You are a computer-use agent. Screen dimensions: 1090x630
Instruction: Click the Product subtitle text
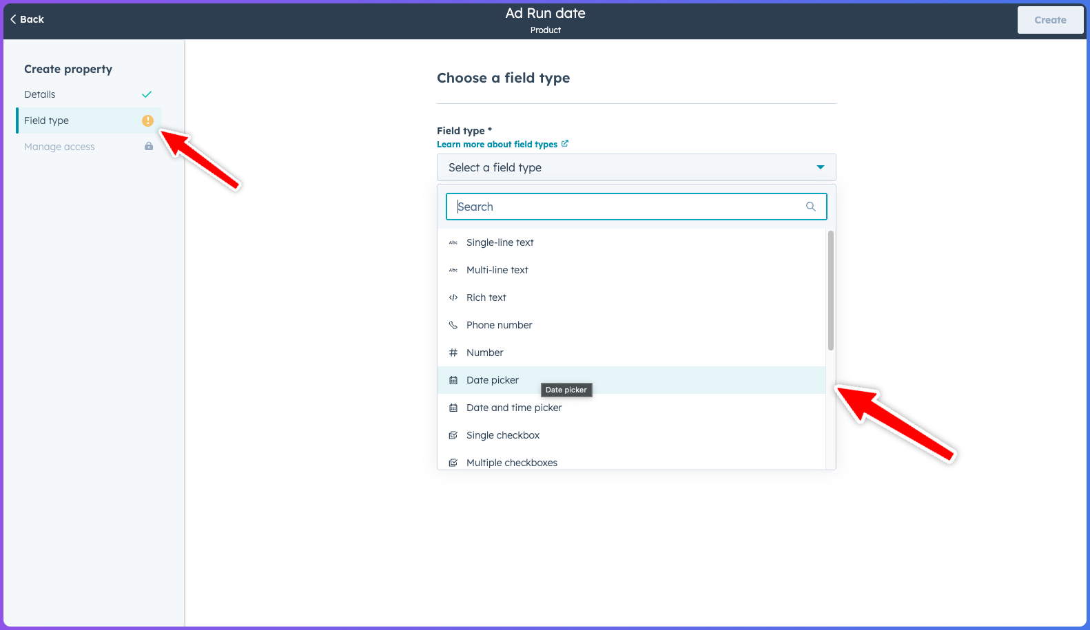pos(546,30)
